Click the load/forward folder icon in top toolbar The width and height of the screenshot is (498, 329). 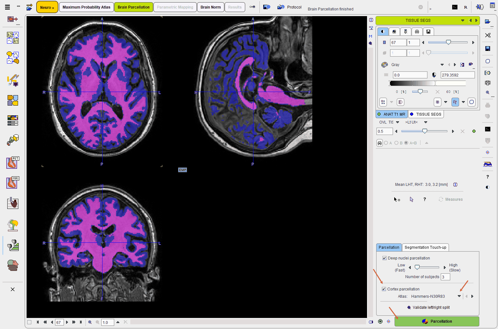point(29,7)
